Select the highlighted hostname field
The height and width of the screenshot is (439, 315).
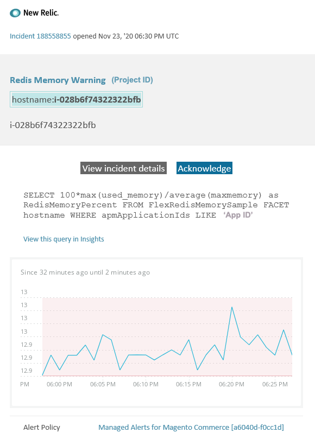75,100
